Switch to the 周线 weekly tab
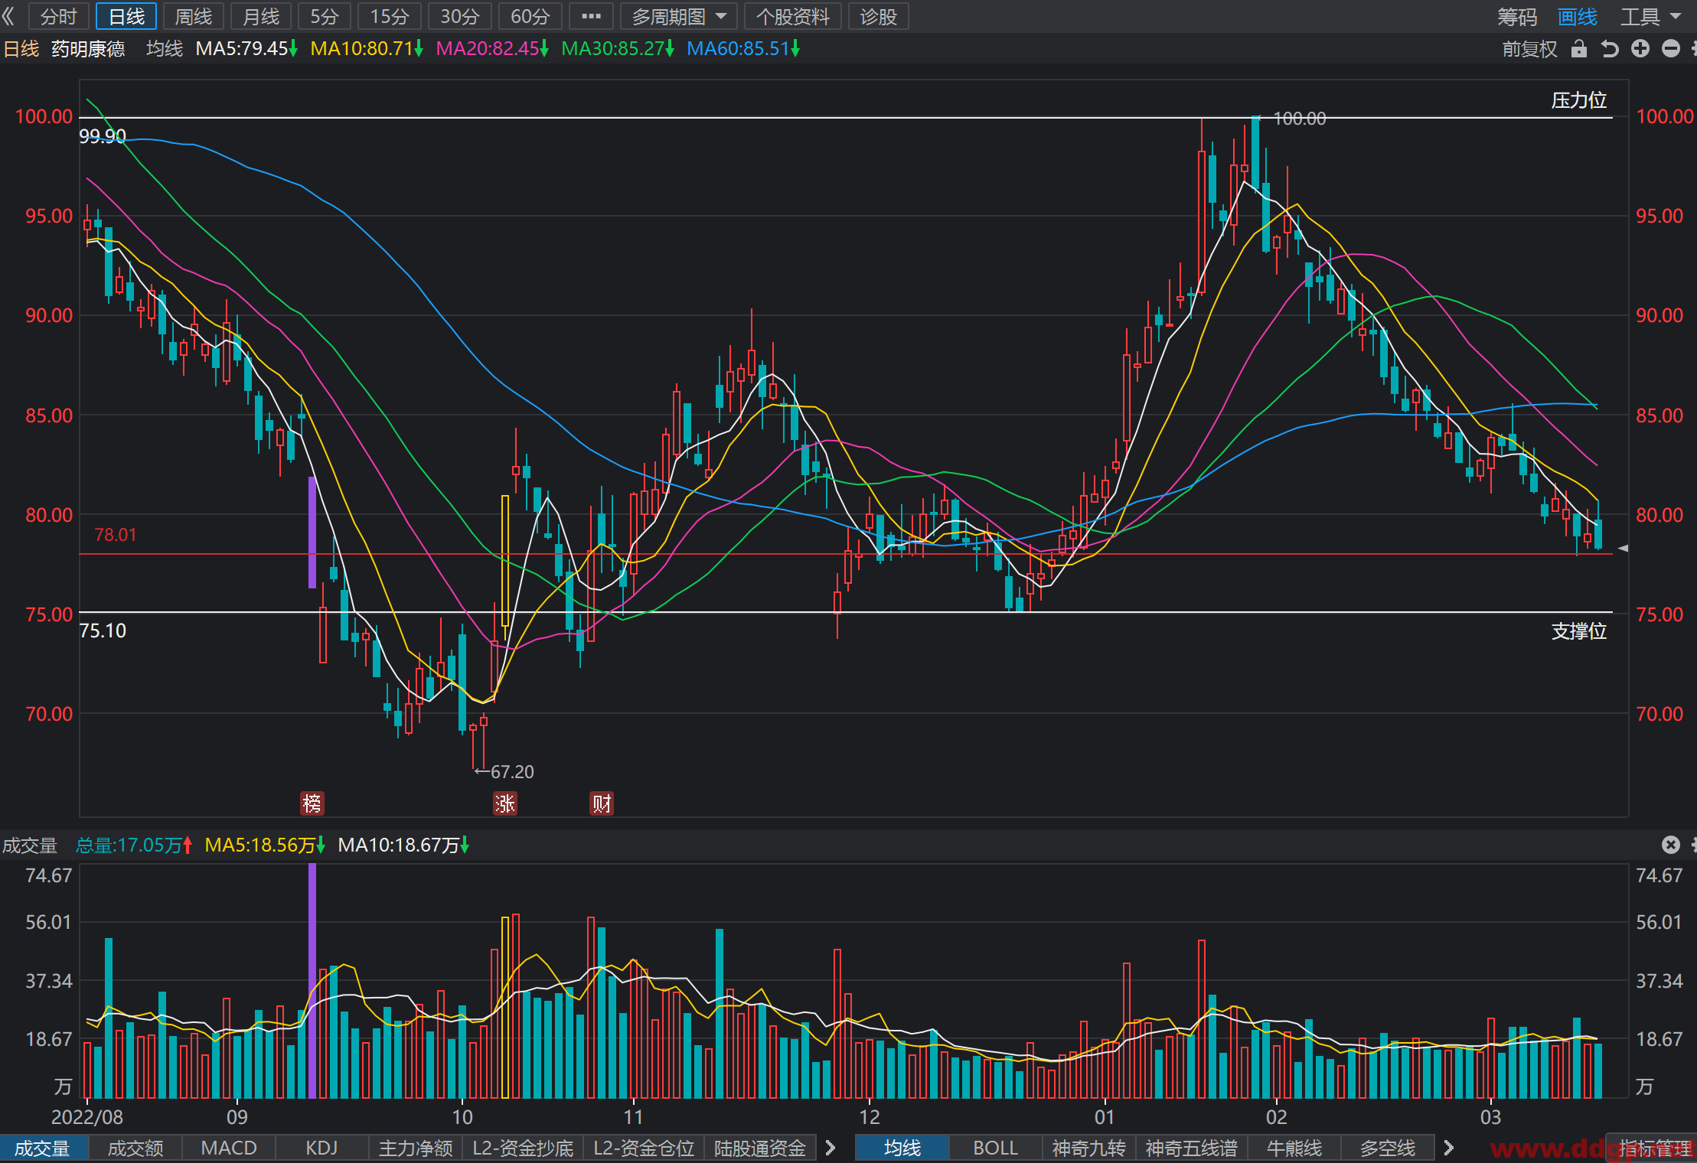 coord(194,16)
